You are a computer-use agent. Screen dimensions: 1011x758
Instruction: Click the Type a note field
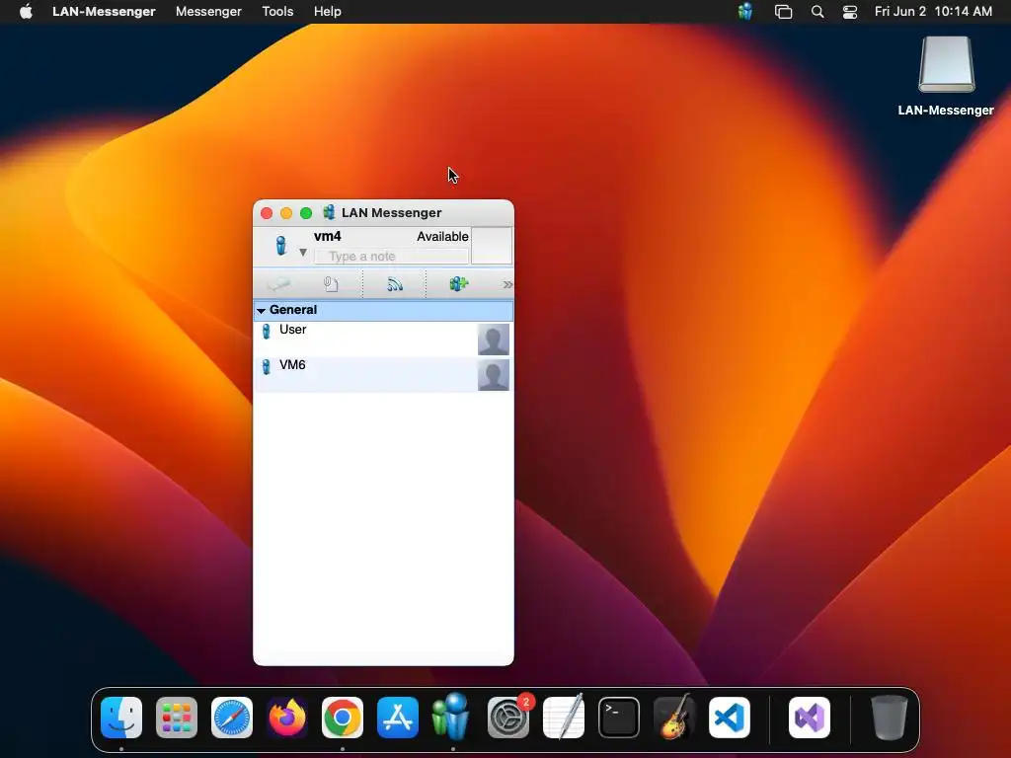391,256
